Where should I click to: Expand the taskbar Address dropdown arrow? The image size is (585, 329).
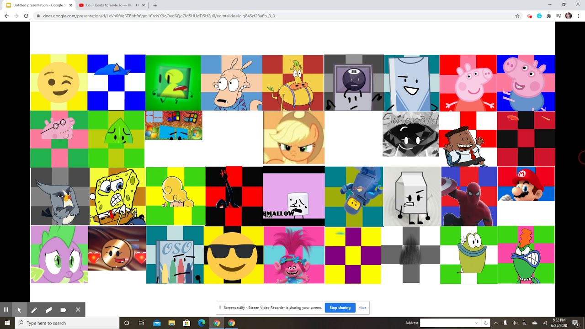[476, 323]
